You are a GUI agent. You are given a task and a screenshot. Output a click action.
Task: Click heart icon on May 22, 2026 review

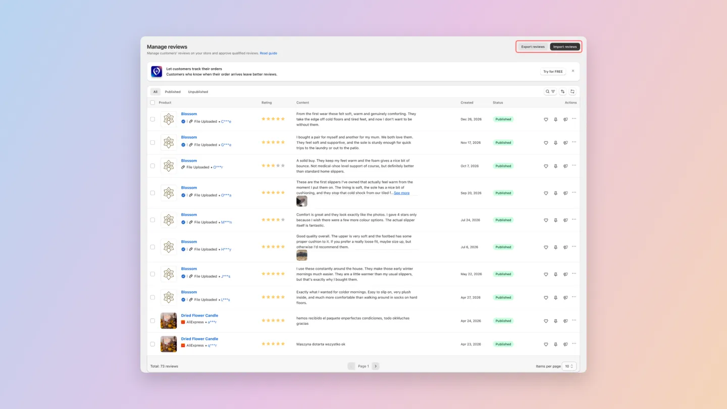pyautogui.click(x=546, y=274)
